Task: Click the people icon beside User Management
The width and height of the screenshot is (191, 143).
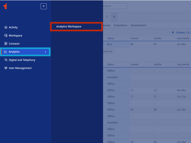Action: point(6,68)
